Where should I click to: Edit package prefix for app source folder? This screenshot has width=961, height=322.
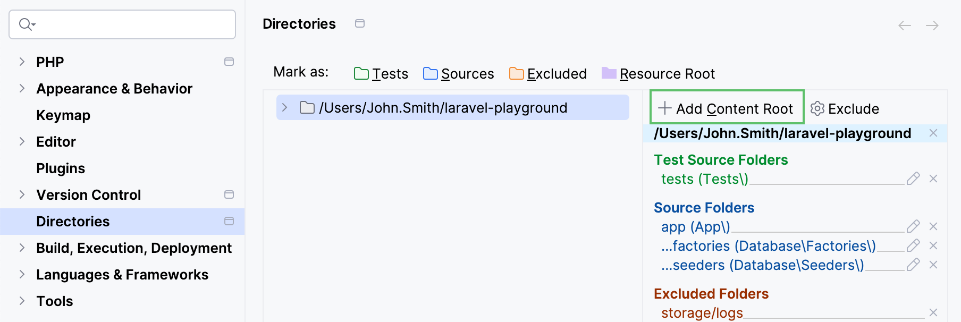(x=913, y=226)
